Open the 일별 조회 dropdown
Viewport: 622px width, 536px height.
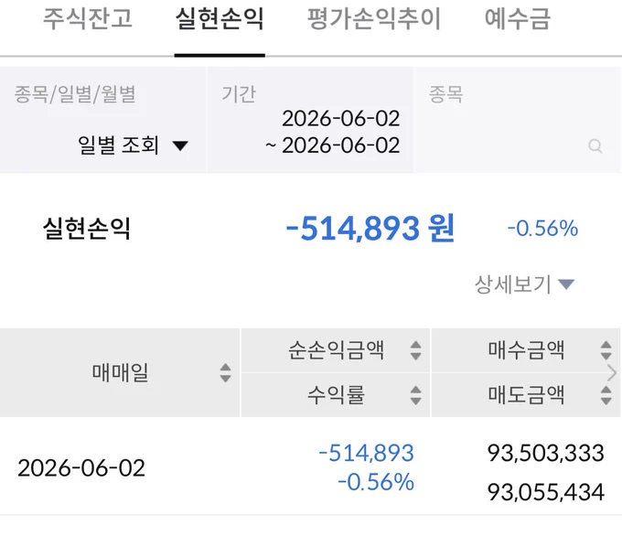[x=133, y=145]
